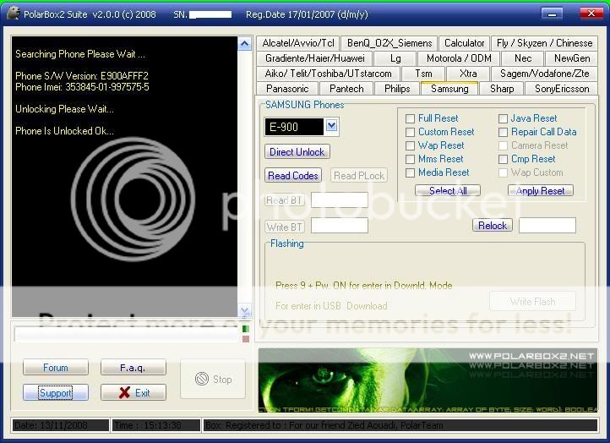This screenshot has height=443, width=610.
Task: Click the Stop button
Action: [x=213, y=379]
